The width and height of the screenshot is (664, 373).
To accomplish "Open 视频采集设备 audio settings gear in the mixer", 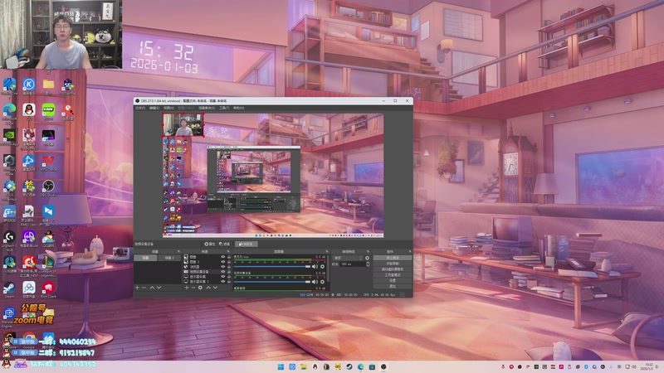I will click(x=322, y=282).
